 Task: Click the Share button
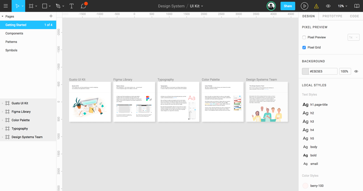point(288,6)
